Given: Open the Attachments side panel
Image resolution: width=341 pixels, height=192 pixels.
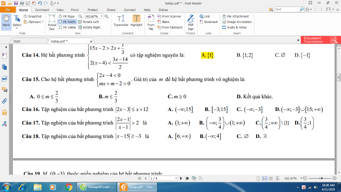Looking at the screenshot, I should [x=4, y=101].
